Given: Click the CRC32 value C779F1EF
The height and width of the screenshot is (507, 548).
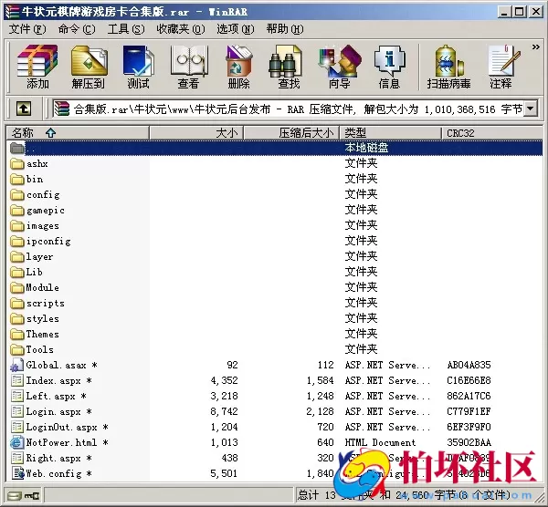Looking at the screenshot, I should click(469, 412).
